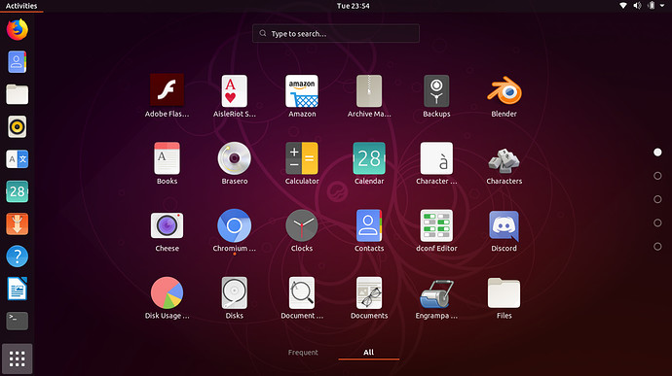This screenshot has height=376, width=672.
Task: Open the translation app in the dock
Action: coord(18,159)
